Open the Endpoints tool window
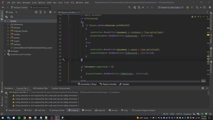Image resolution: width=213 pixels, height=120 pixels. [x=100, y=110]
